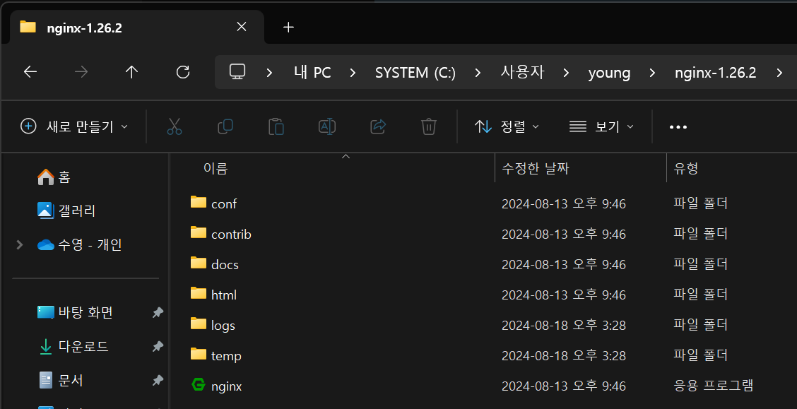Click the contrib folder icon
Screen dimensions: 797x409
[199, 232]
